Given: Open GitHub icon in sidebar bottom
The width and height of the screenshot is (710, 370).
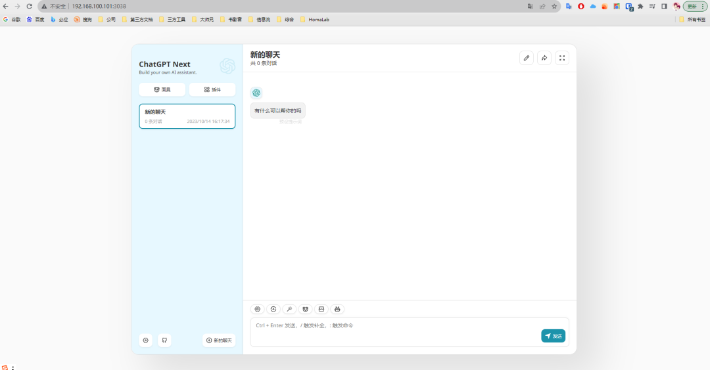Looking at the screenshot, I should tap(164, 340).
